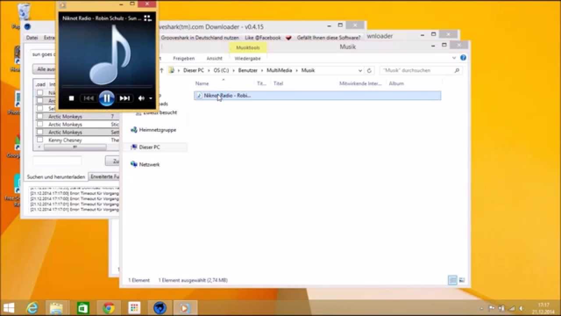The width and height of the screenshot is (561, 316).
Task: Click the Like @Facebook link
Action: pos(263,38)
